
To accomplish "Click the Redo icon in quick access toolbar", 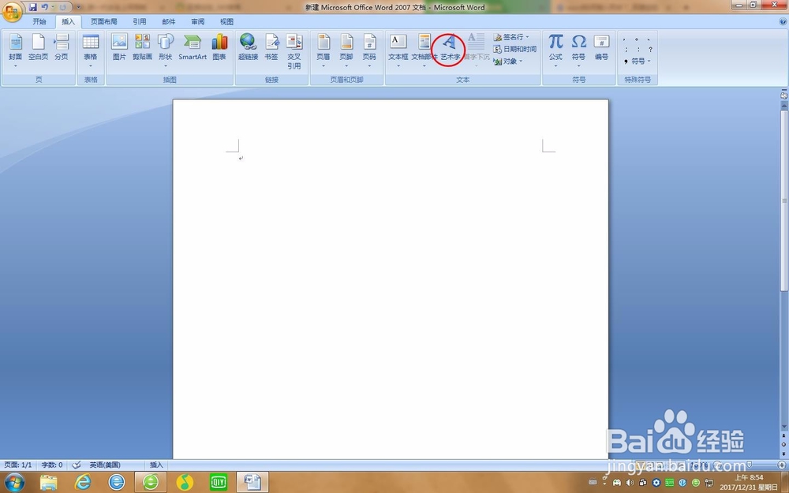I will point(62,7).
